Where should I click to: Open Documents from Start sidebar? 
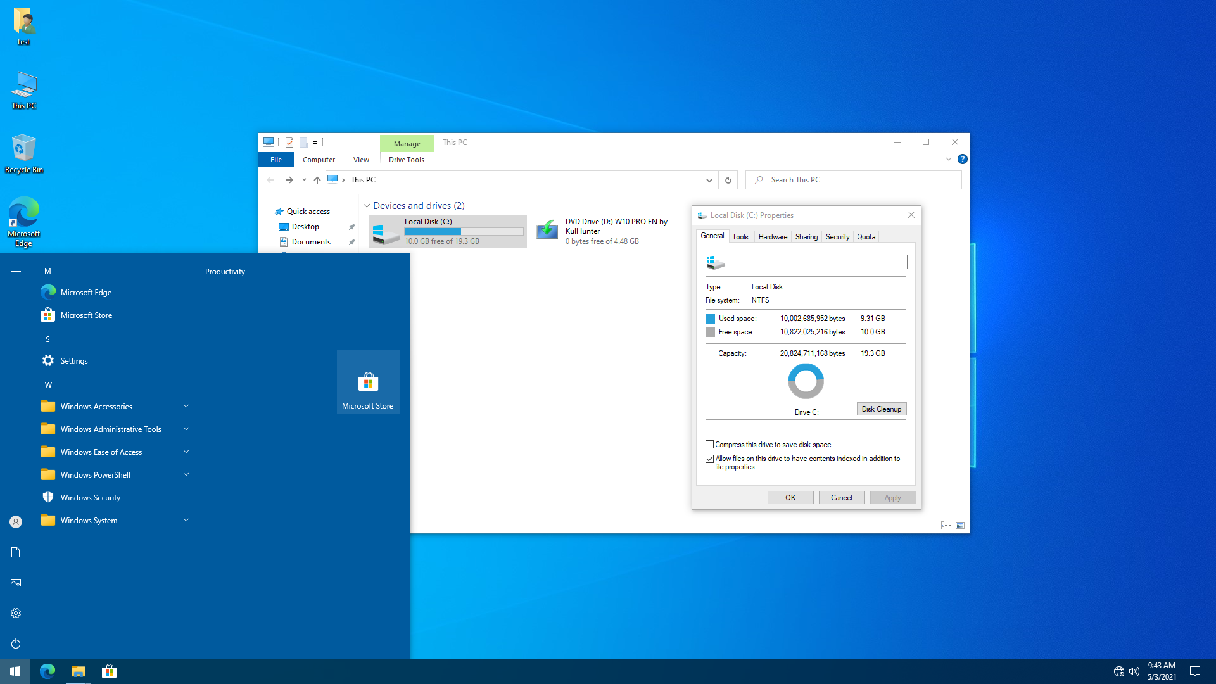(16, 552)
